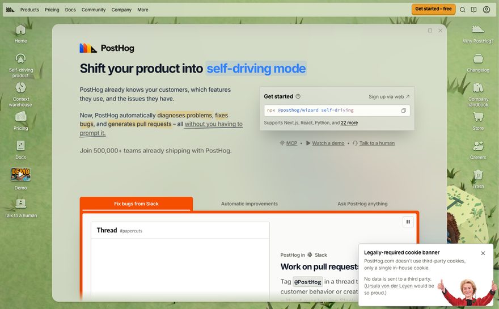Open the Home desktop icon
Viewport: 499px width, 309px height.
click(x=20, y=33)
